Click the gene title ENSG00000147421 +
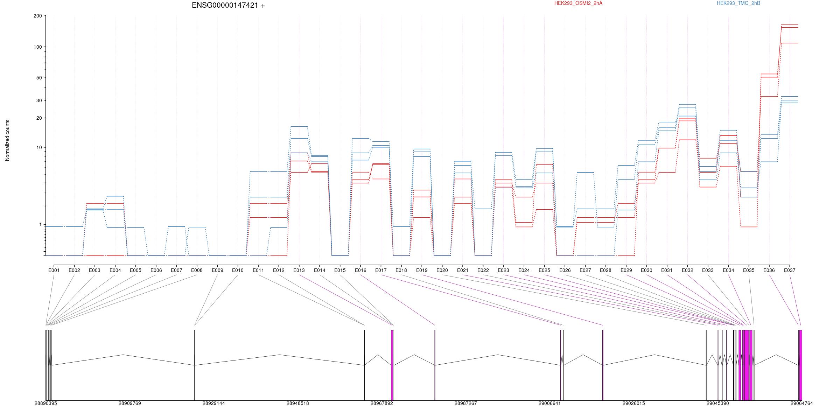This screenshot has width=840, height=420. (x=228, y=5)
